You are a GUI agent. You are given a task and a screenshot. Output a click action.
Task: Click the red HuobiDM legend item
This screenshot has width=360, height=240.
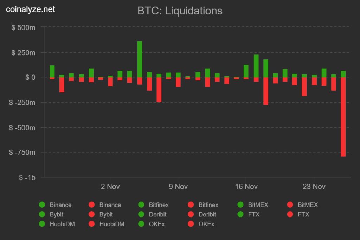click(106, 224)
